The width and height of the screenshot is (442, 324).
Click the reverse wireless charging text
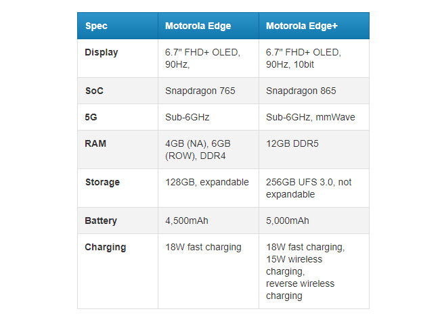300,290
